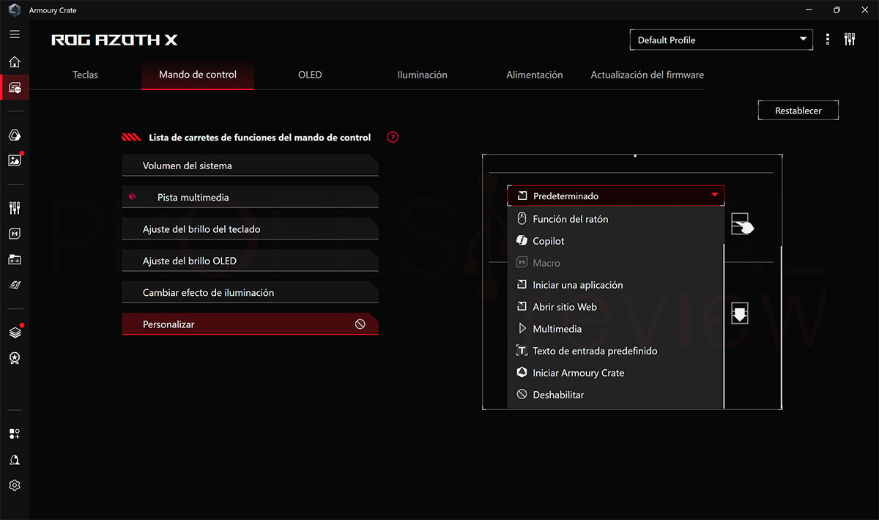Select Volumen del sistema in the function list
The image size is (879, 520).
250,166
